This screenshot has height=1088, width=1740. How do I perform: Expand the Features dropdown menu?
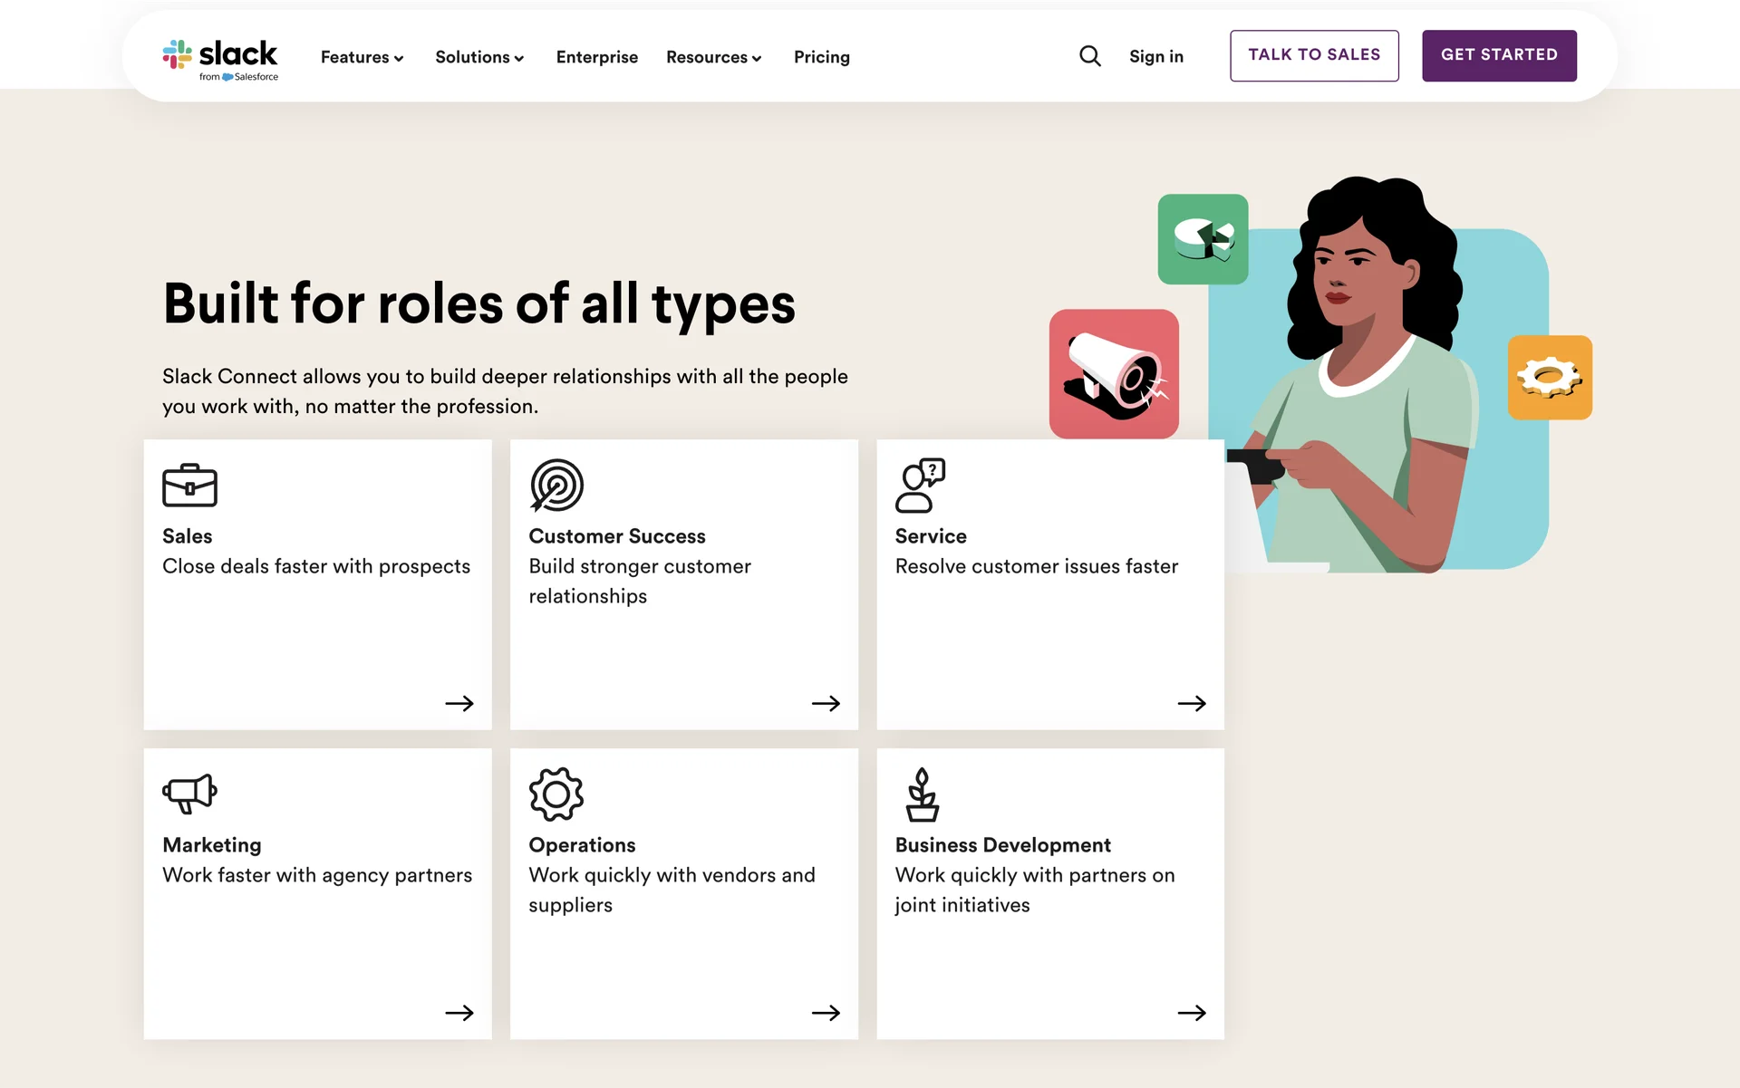(x=362, y=57)
